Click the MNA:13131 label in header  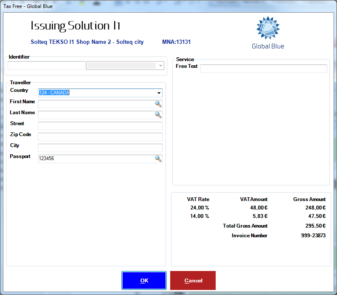(x=177, y=42)
